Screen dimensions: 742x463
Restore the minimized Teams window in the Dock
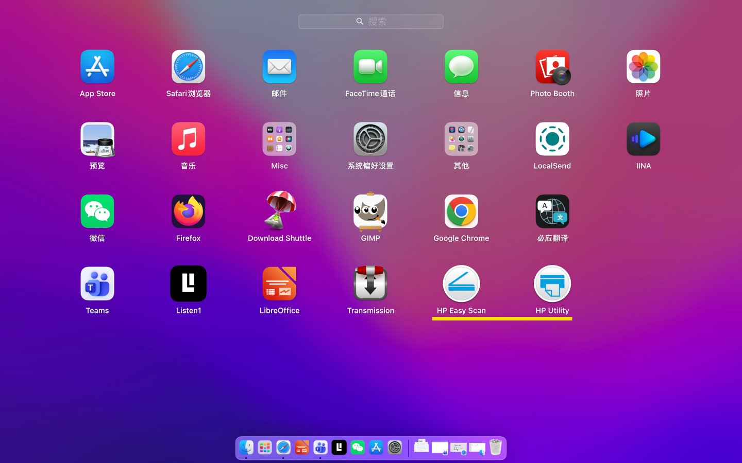tap(440, 448)
